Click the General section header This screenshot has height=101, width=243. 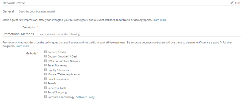click(8, 11)
